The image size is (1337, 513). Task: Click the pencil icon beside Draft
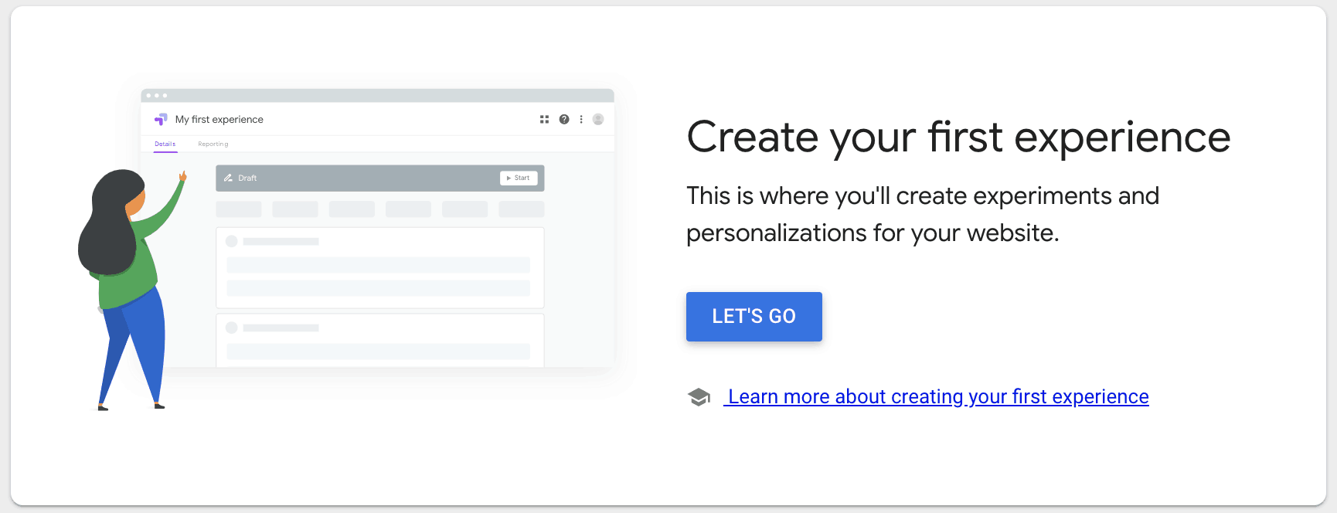tap(228, 178)
